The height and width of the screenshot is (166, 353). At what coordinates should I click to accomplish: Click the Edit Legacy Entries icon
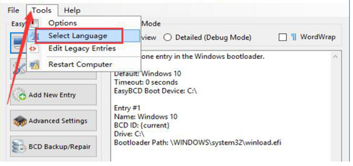(34, 48)
